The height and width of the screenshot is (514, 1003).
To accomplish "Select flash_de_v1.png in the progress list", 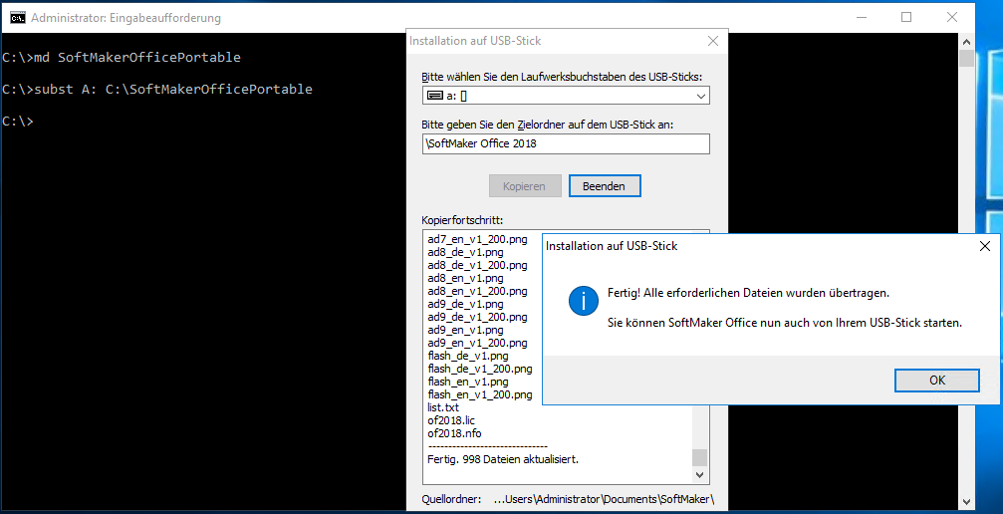I will pyautogui.click(x=467, y=356).
